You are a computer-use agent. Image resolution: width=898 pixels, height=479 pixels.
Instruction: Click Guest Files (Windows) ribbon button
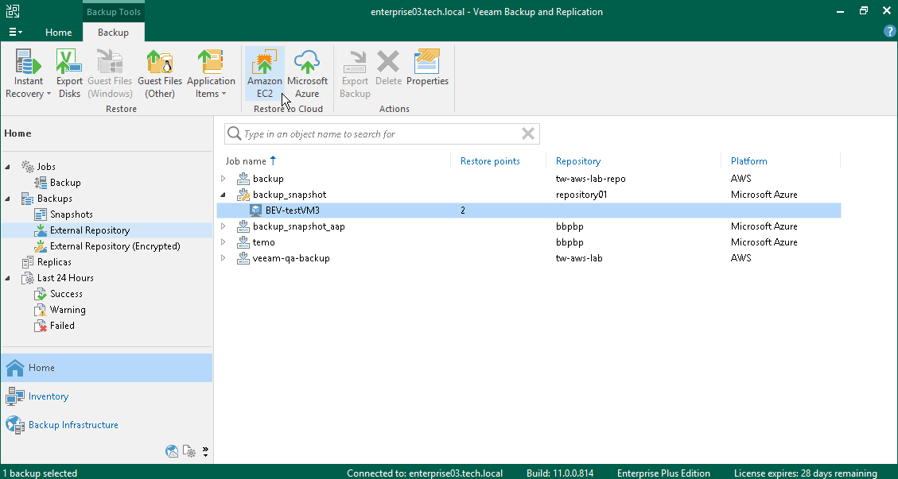pos(110,73)
